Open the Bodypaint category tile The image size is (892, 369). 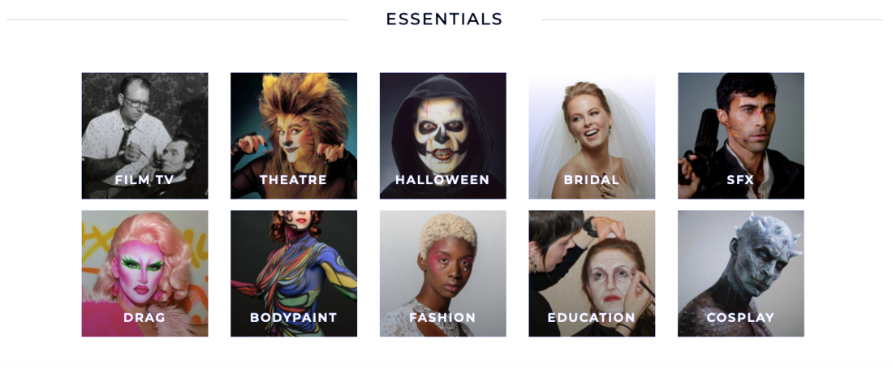tap(294, 273)
